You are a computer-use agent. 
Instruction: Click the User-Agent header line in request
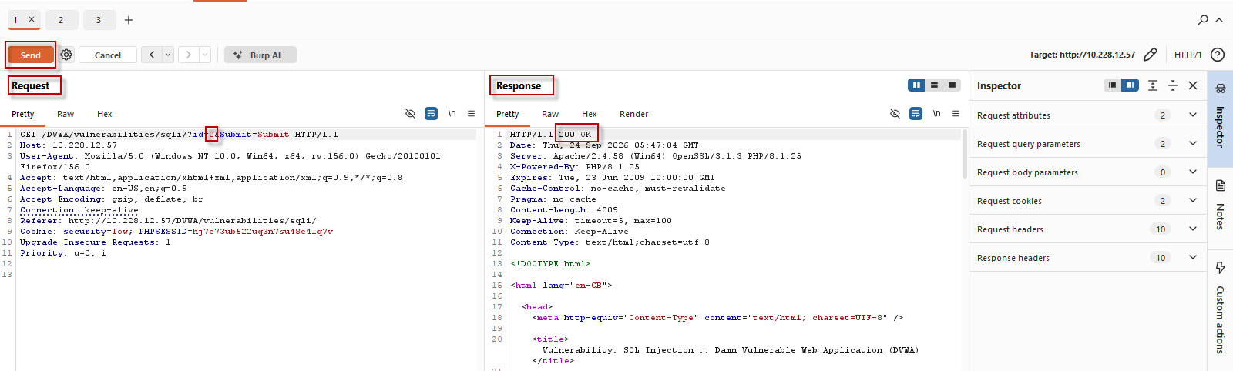230,161
